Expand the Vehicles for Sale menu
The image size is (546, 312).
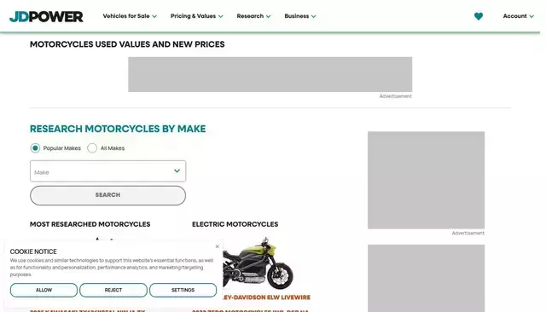130,16
